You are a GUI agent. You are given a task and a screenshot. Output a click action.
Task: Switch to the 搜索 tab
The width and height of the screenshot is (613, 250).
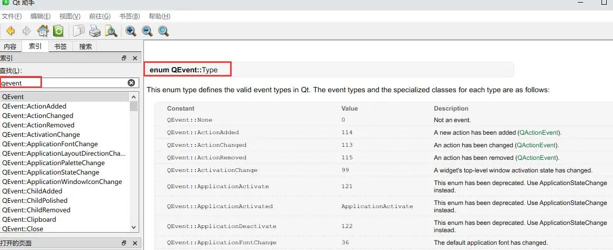point(85,46)
